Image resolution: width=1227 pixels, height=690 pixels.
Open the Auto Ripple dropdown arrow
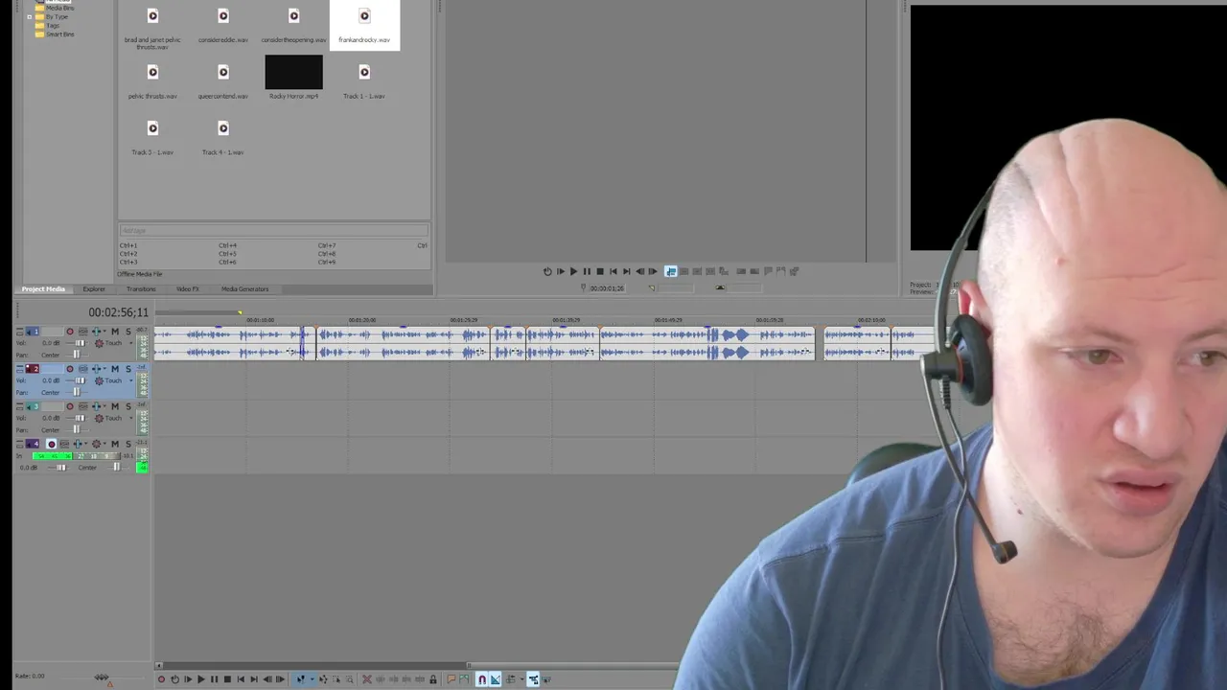(521, 679)
